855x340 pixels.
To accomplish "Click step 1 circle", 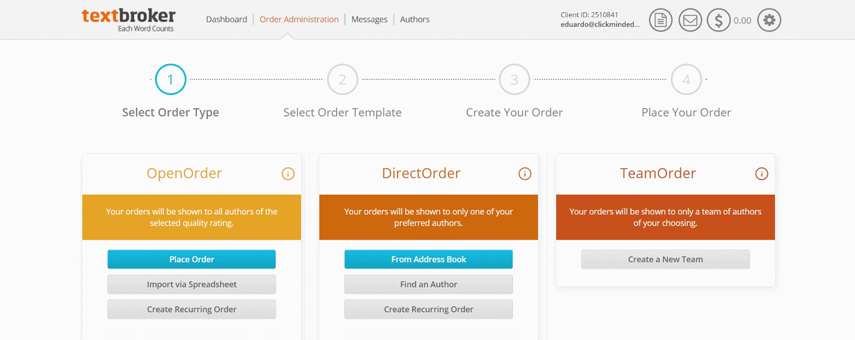I will pos(170,80).
